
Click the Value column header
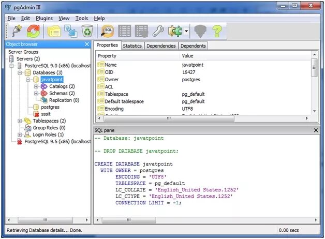(x=246, y=56)
